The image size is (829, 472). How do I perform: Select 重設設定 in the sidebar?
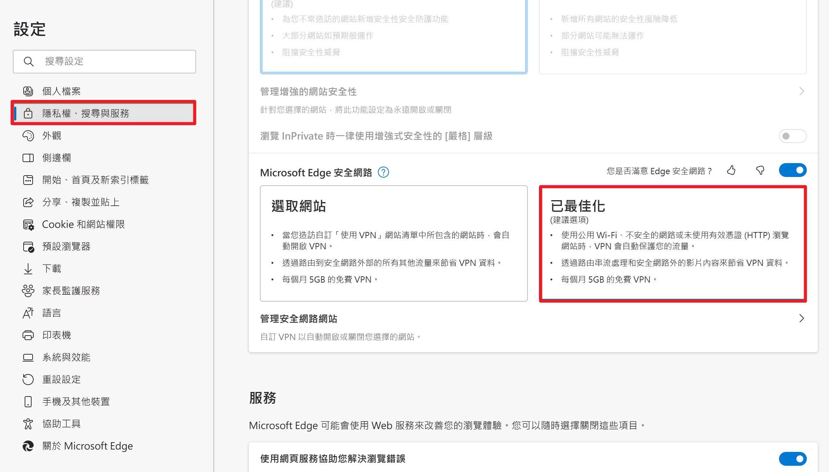(x=61, y=380)
